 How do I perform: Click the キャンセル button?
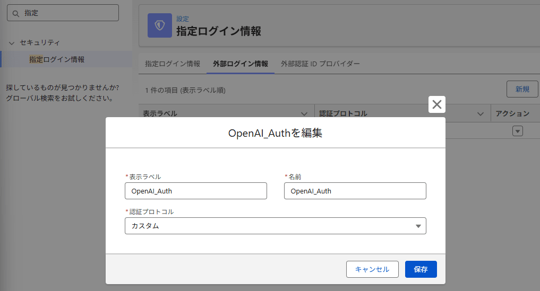click(x=372, y=269)
